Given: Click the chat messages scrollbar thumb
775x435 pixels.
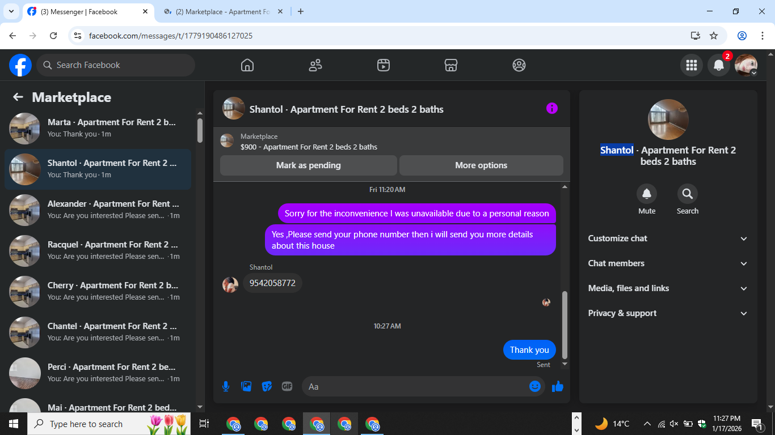Looking at the screenshot, I should coord(565,325).
